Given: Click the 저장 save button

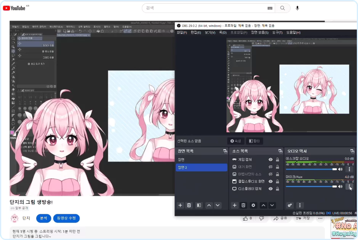Looking at the screenshot, I should pyautogui.click(x=303, y=219).
